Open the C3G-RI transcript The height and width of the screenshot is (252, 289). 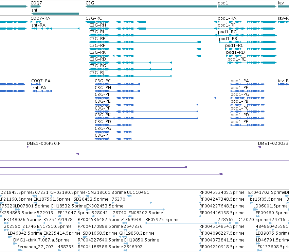tap(96, 32)
